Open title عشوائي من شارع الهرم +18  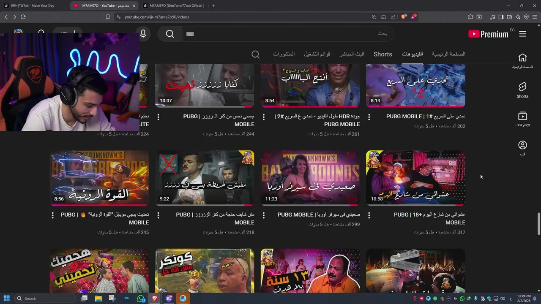point(429,219)
